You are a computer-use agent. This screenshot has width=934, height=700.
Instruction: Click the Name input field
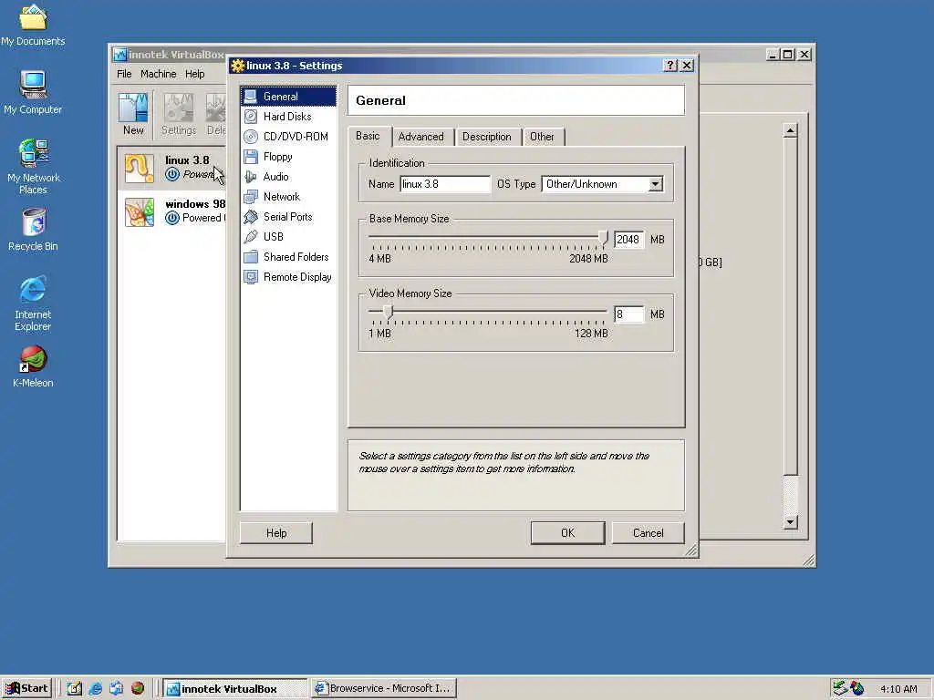point(445,184)
